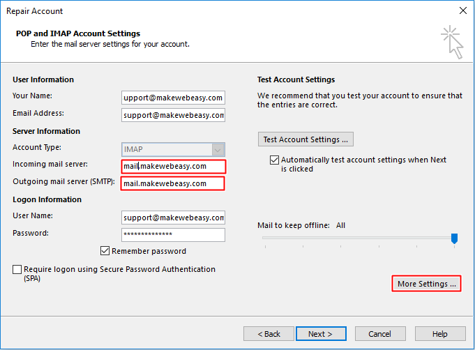Click the Test Account Settings button

[306, 139]
